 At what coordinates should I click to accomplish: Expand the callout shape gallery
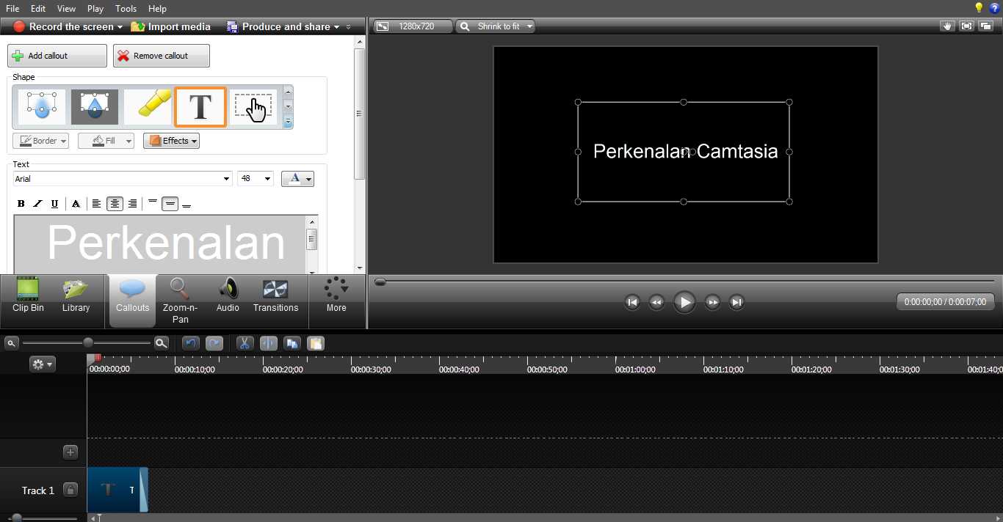click(x=288, y=122)
